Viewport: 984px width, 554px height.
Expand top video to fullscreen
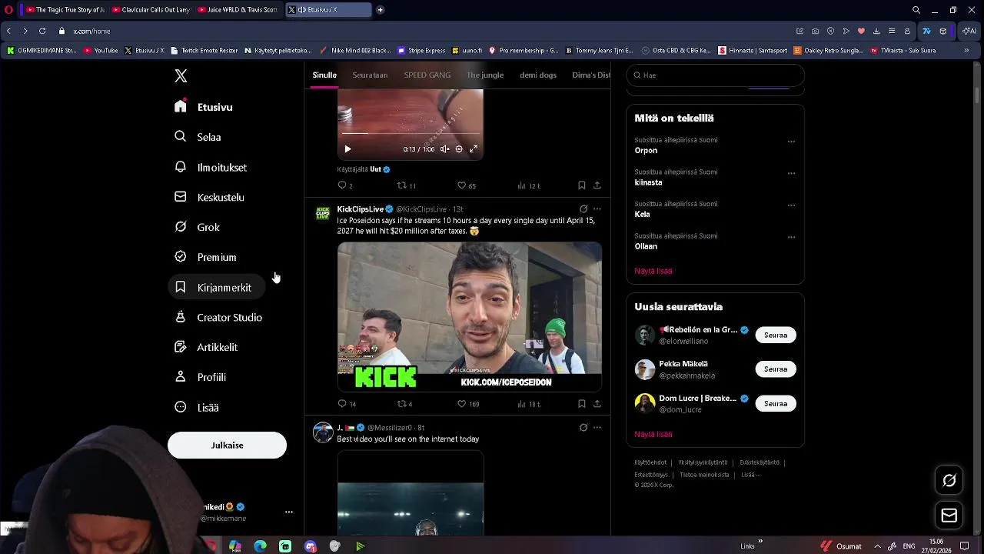coord(474,149)
